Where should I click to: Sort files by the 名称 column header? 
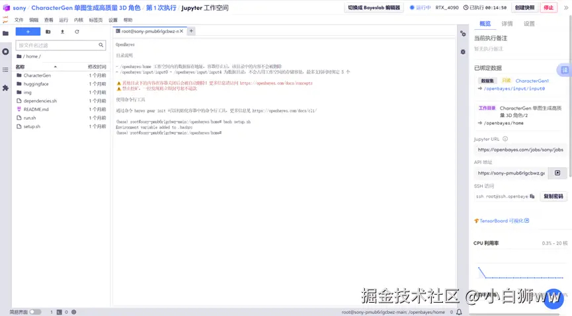[20, 67]
